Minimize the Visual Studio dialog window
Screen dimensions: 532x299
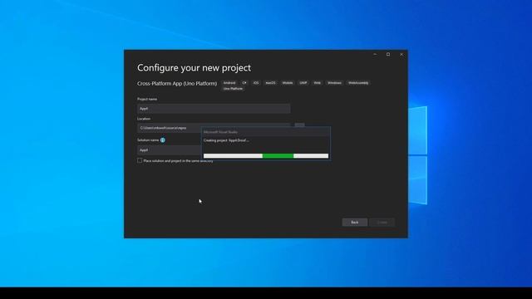pyautogui.click(x=375, y=54)
